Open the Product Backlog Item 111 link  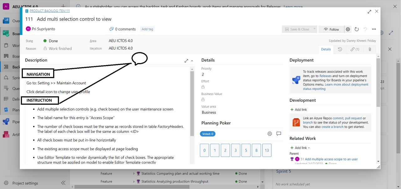click(49, 11)
